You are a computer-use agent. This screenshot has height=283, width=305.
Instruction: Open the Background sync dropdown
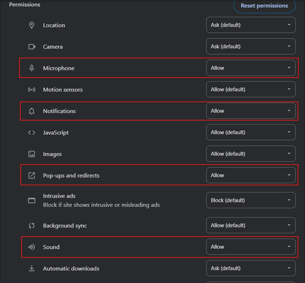[251, 225]
